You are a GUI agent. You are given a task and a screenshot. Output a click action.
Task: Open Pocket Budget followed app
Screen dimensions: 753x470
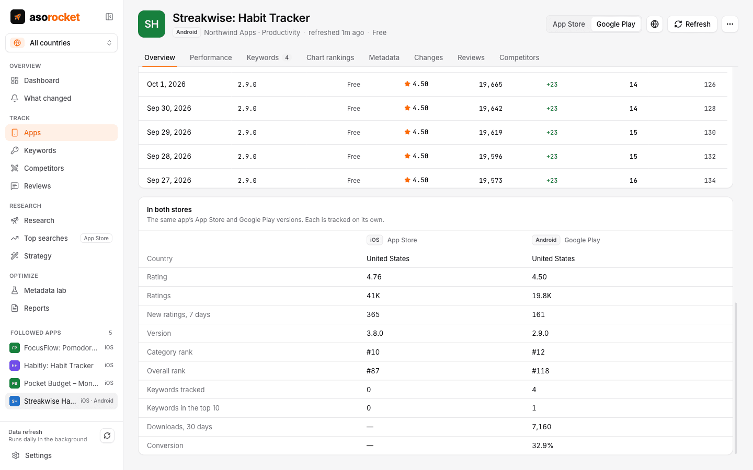pyautogui.click(x=61, y=383)
